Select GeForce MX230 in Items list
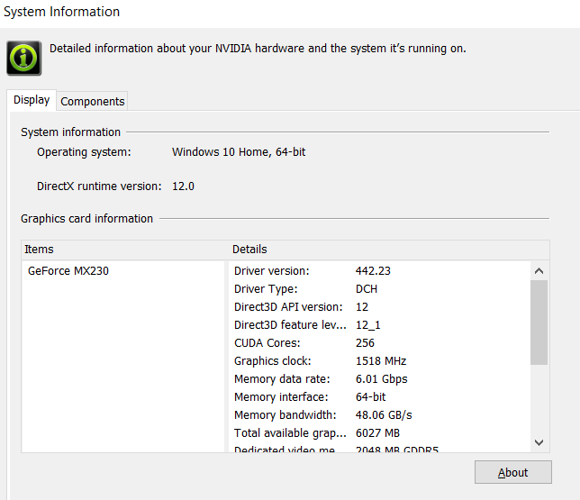The height and width of the screenshot is (500, 580). pos(68,270)
